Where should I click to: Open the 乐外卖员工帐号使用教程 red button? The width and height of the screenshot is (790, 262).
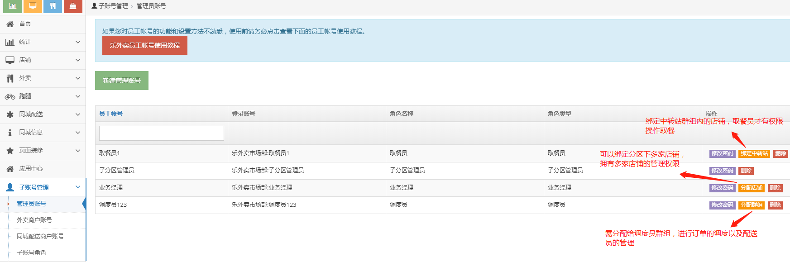(144, 45)
